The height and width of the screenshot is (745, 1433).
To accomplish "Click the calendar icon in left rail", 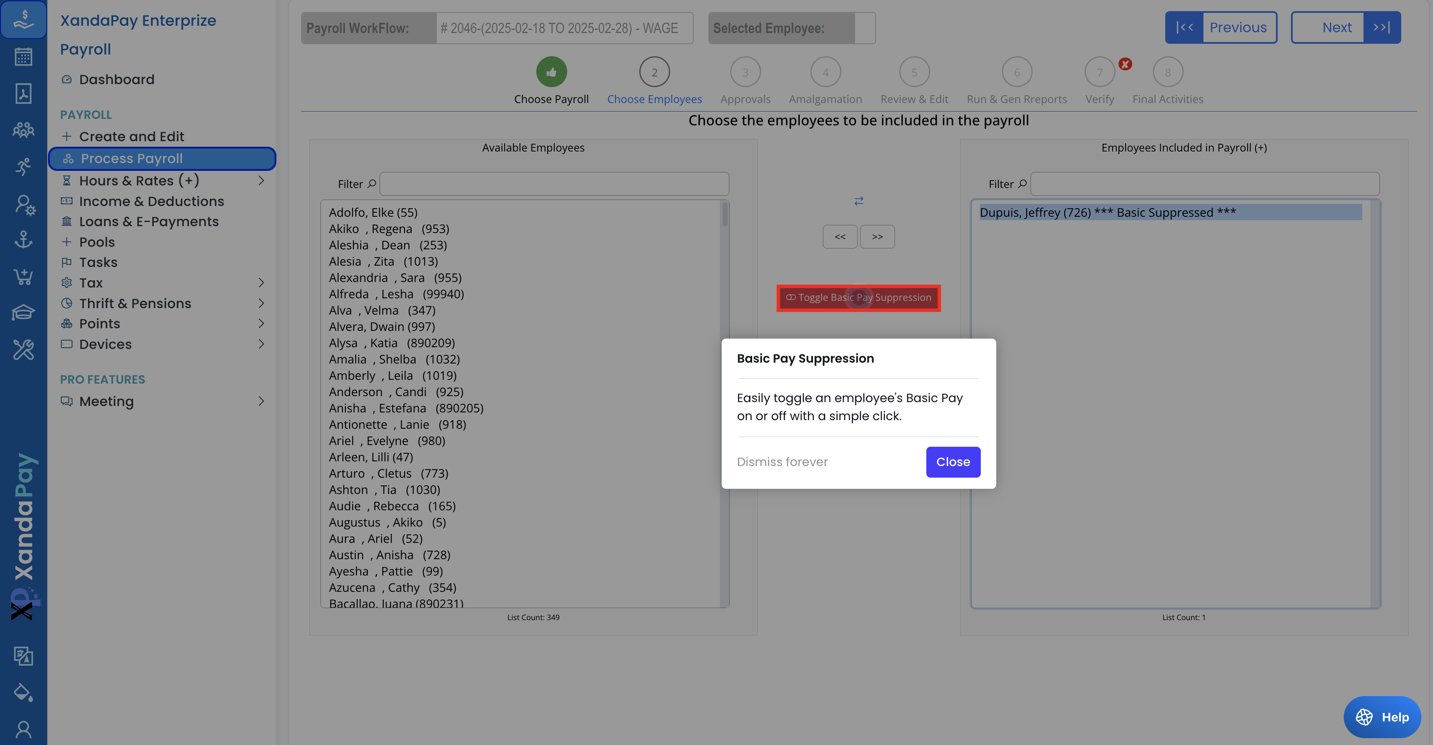I will pos(23,57).
